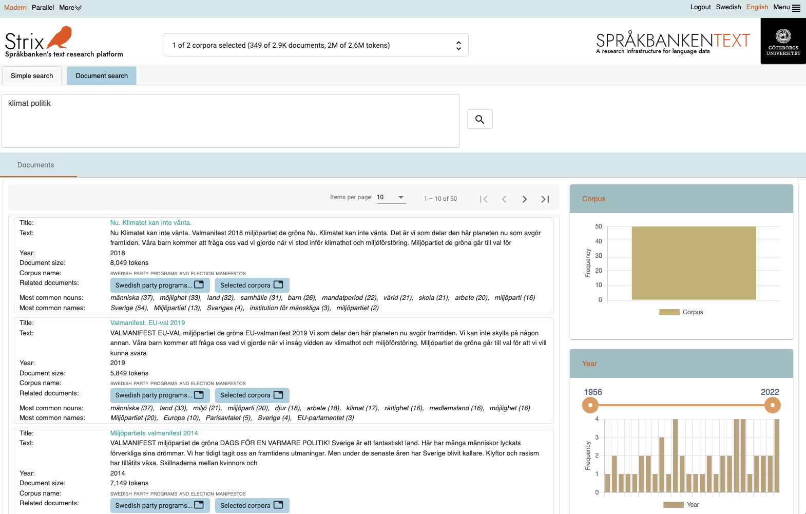Click Logout link

(700, 7)
